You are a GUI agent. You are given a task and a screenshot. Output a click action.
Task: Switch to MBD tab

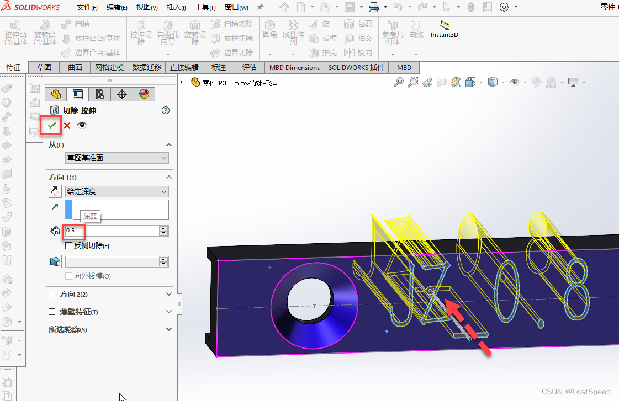pos(404,68)
